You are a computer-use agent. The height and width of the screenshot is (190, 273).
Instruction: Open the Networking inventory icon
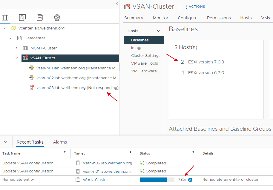(x=57, y=18)
